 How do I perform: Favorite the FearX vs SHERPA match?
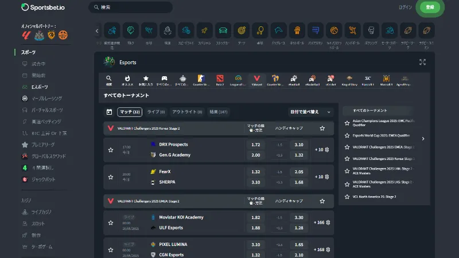(111, 177)
